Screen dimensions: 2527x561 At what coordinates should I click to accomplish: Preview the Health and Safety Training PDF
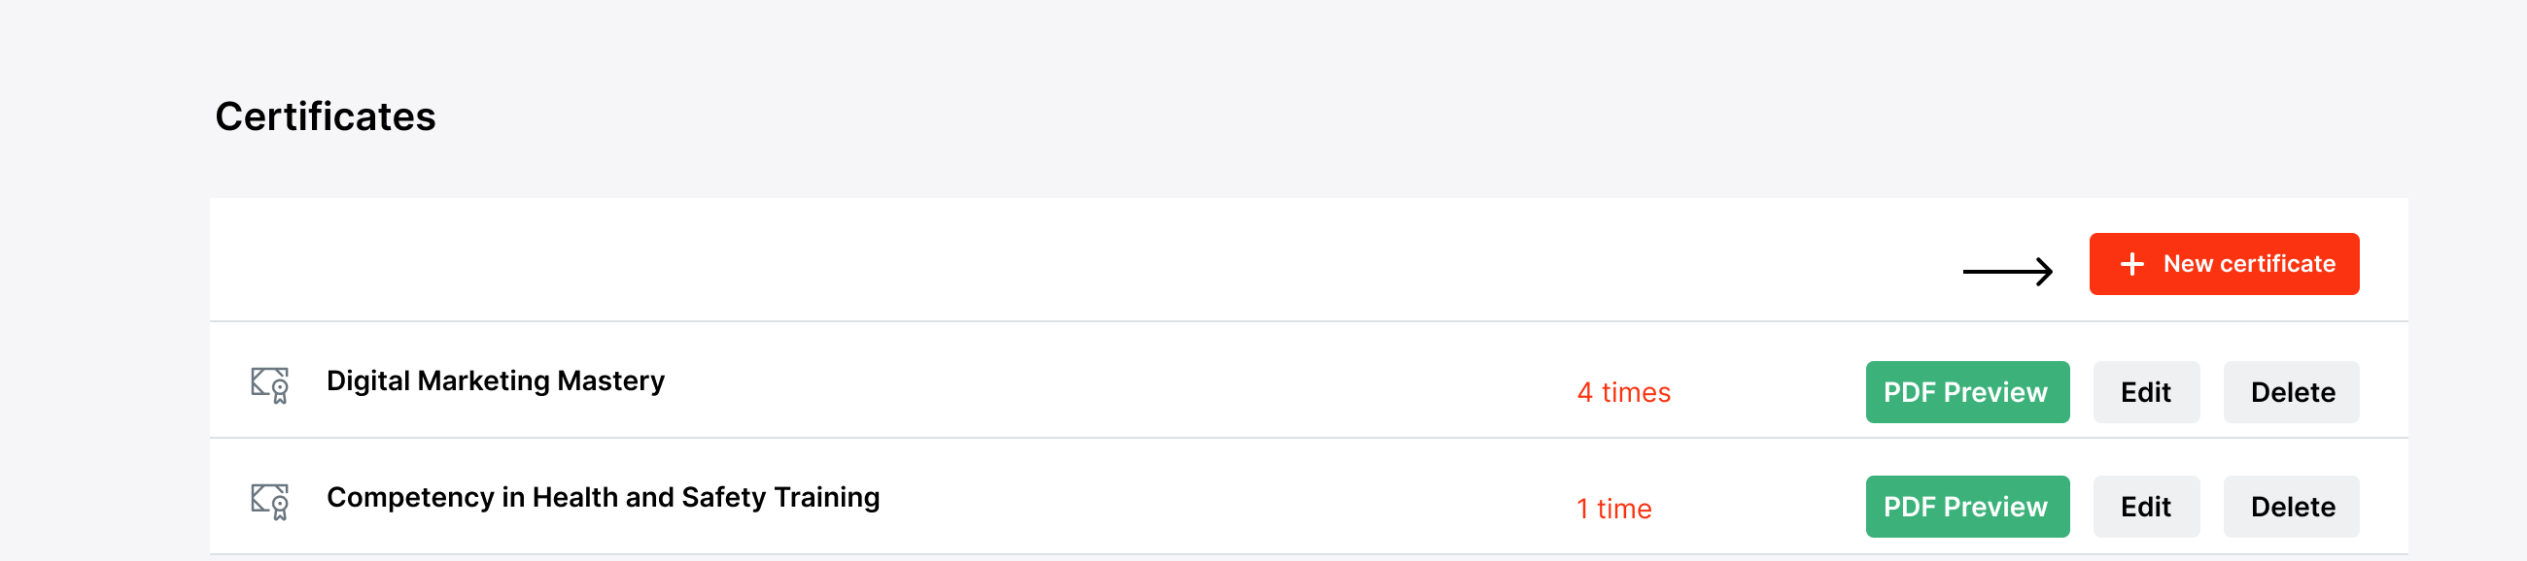(1966, 508)
